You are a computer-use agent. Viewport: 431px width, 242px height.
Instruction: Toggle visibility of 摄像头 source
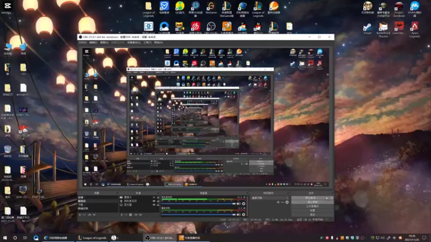pos(154,197)
